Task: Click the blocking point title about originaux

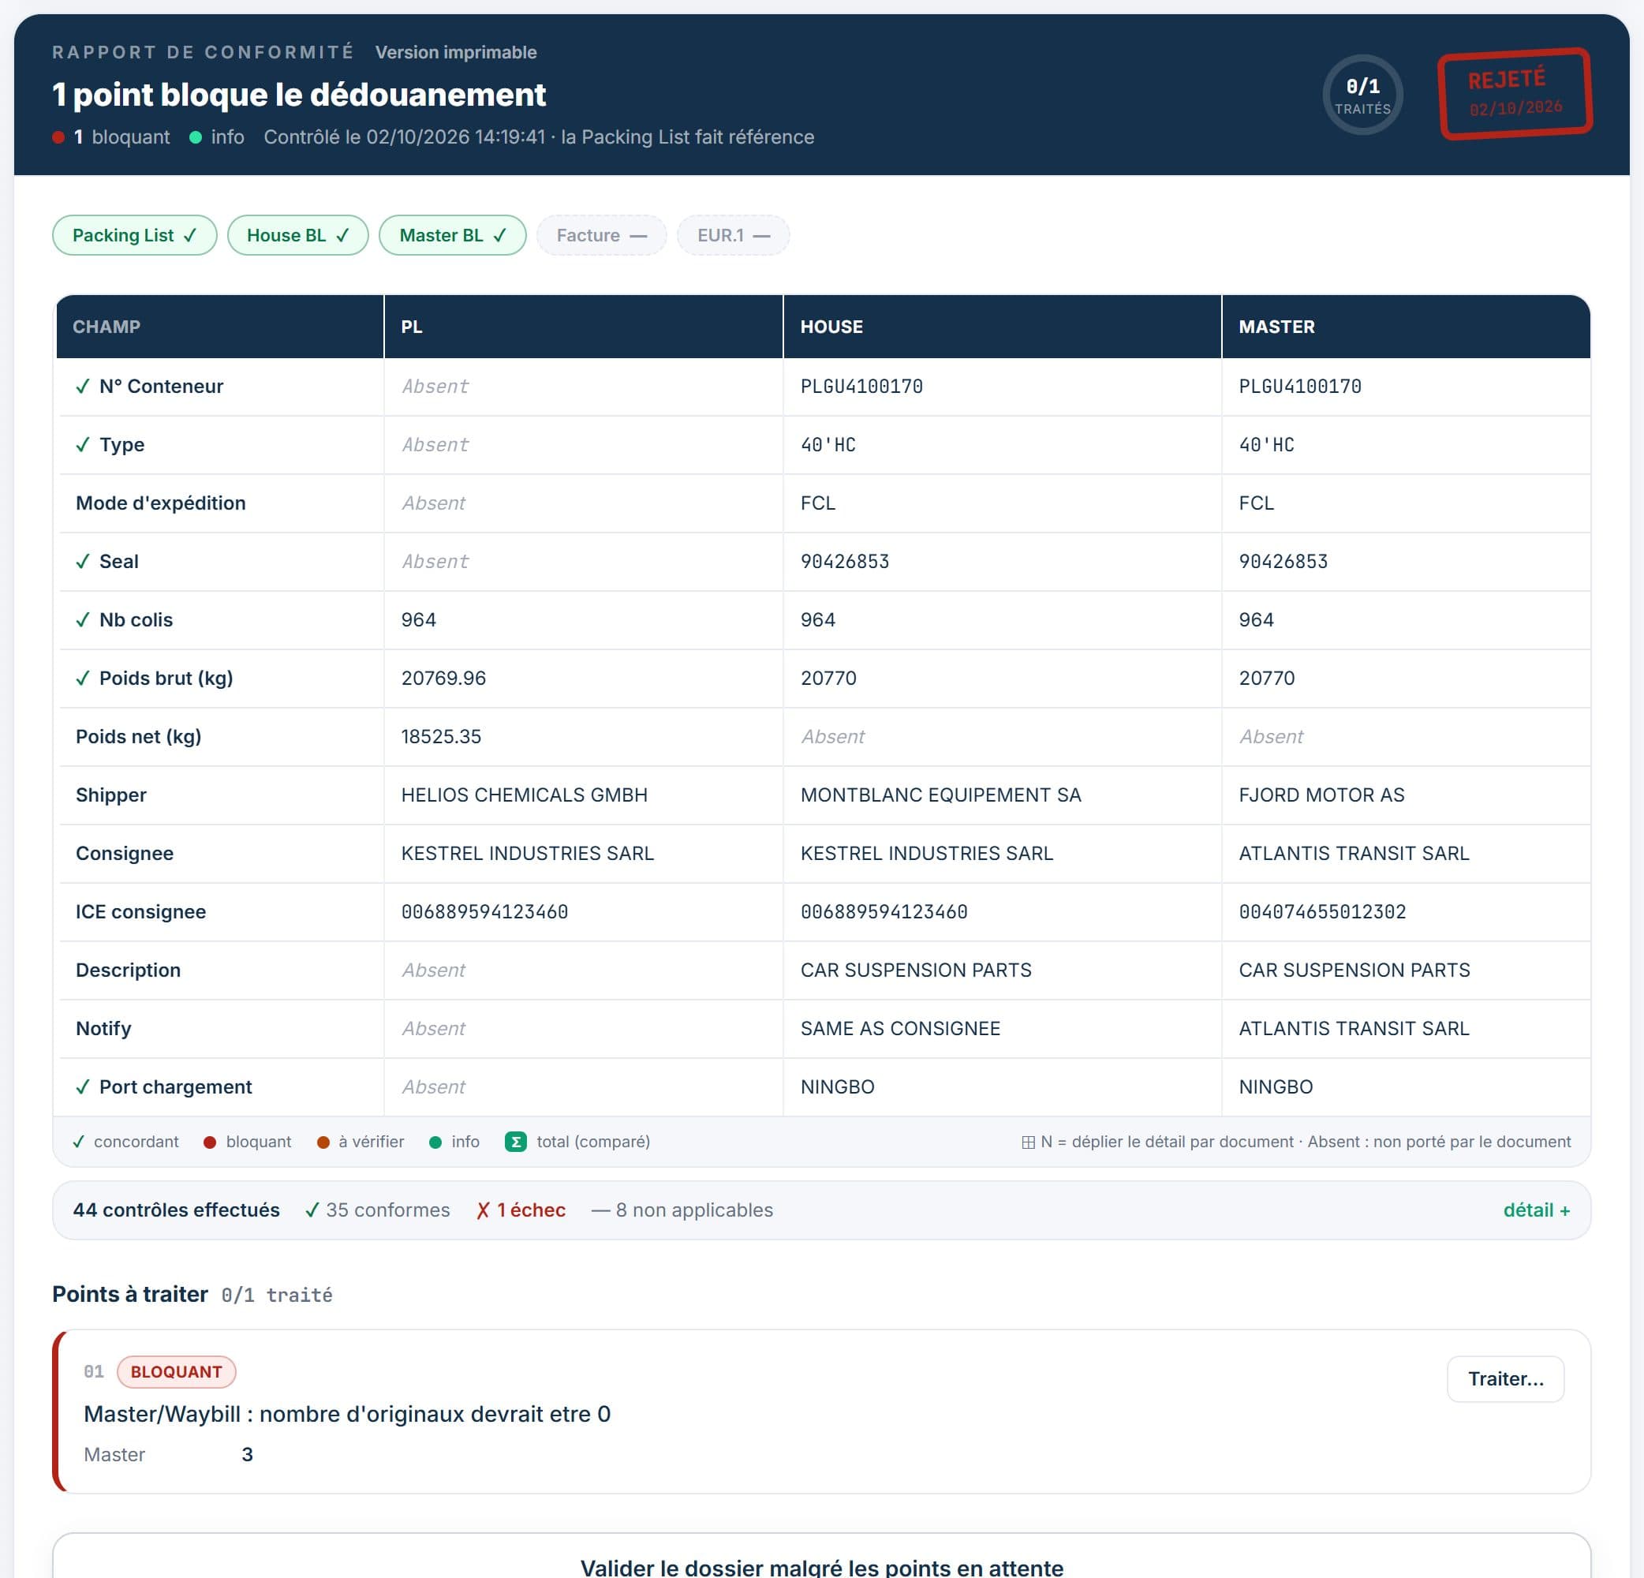Action: [x=346, y=1414]
